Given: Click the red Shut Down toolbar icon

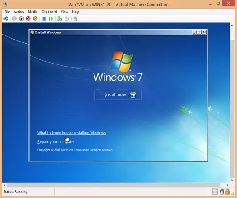Looking at the screenshot, I should pos(28,19).
